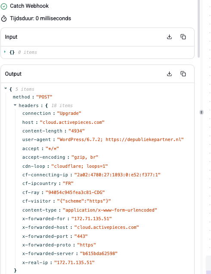Click the Catch Webhook step title
Viewport: 211px width, 274px height.
point(29,6)
